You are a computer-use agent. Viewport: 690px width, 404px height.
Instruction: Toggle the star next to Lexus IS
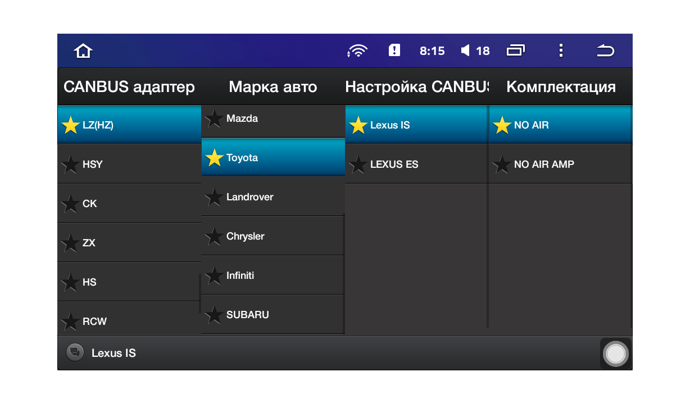[x=358, y=125]
